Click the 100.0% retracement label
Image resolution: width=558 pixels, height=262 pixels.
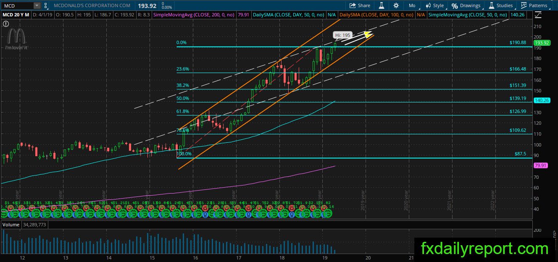click(x=184, y=154)
